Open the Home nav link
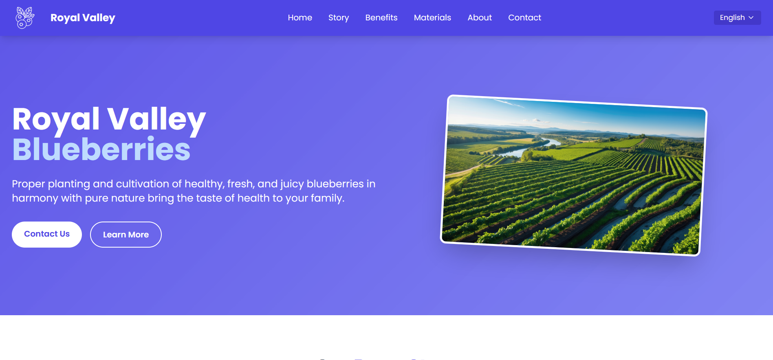The image size is (773, 360). (x=300, y=18)
